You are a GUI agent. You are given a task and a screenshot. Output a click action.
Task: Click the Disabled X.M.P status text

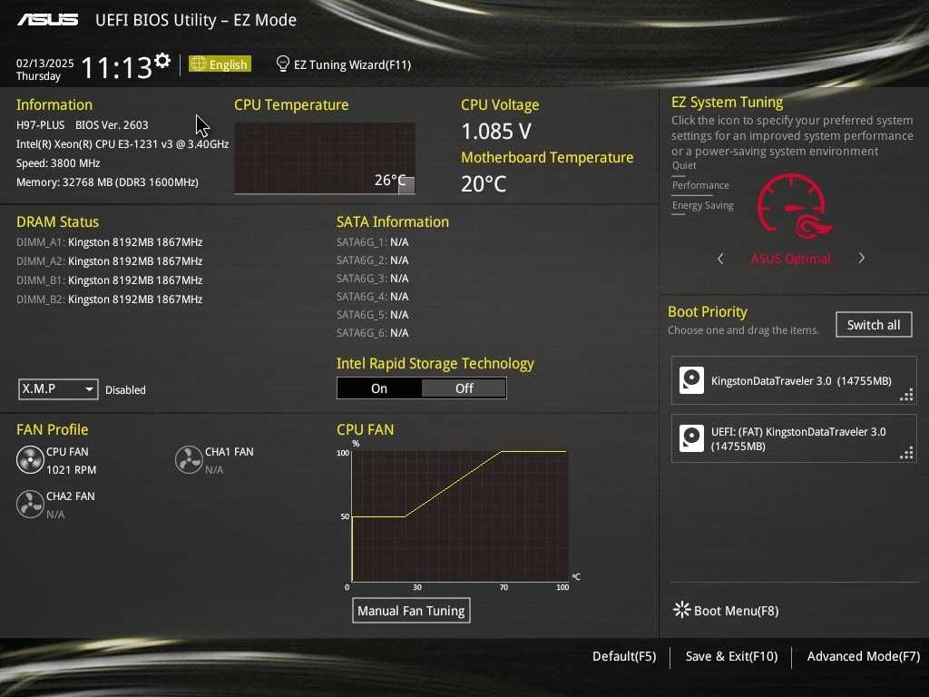[125, 390]
